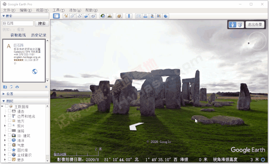The image size is (269, 164).
Task: Check the 主数据库 layer checkbox
Action: [7, 106]
